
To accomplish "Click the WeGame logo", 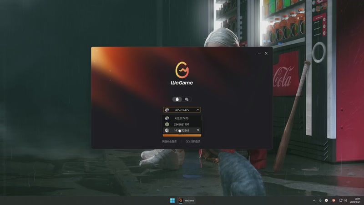I will coord(182,73).
